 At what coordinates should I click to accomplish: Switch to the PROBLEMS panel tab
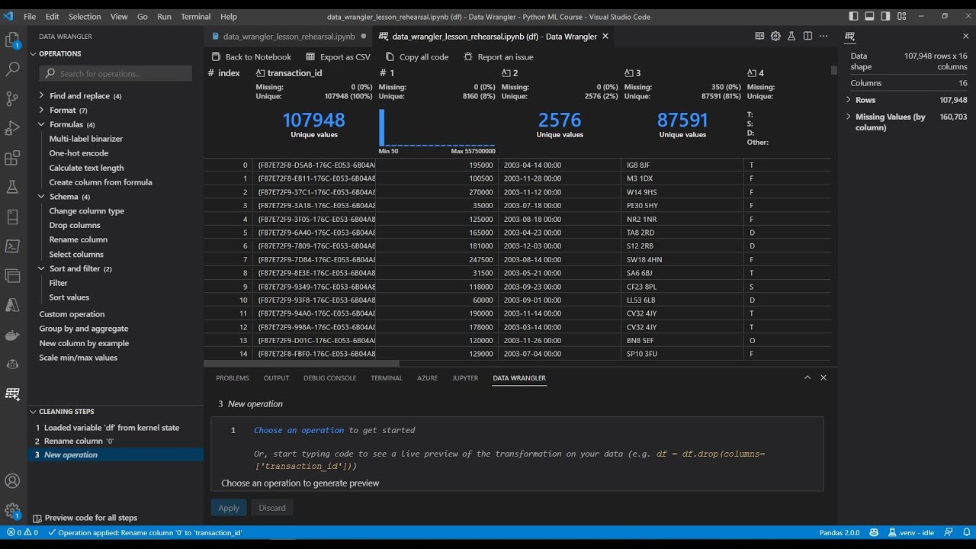233,378
